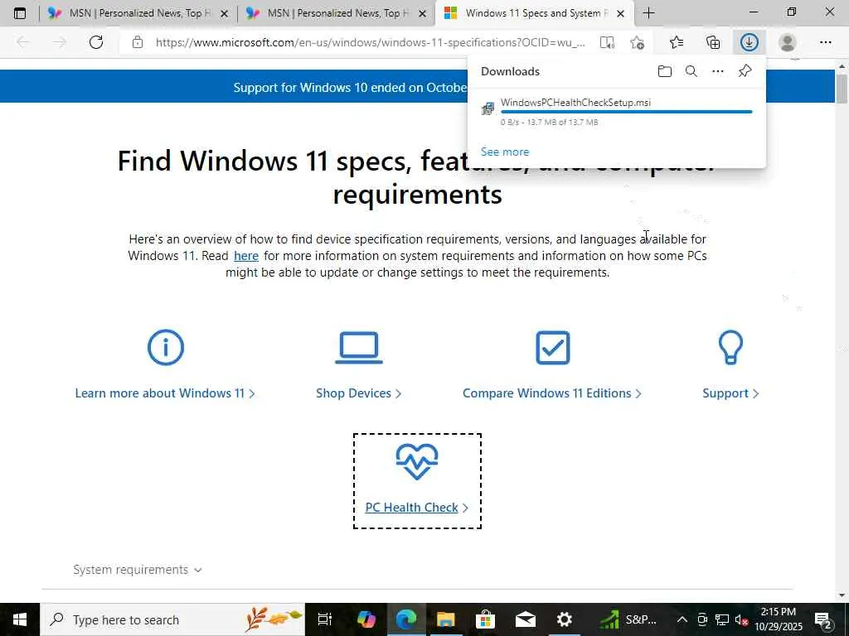Open WindowsPCHealthCheckSetup.msi file icon
The height and width of the screenshot is (636, 849).
(488, 108)
